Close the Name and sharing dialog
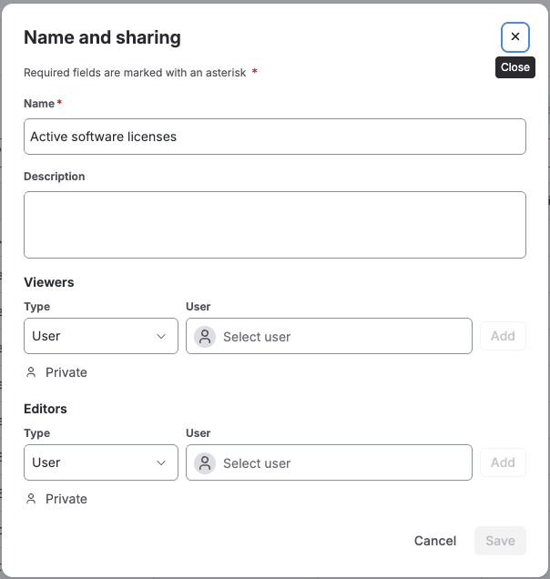 (514, 37)
